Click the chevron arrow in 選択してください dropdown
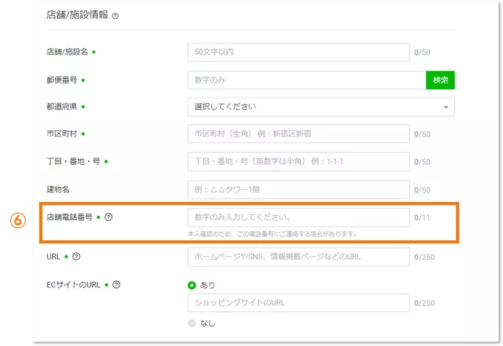This screenshot has width=503, height=346. 446,107
